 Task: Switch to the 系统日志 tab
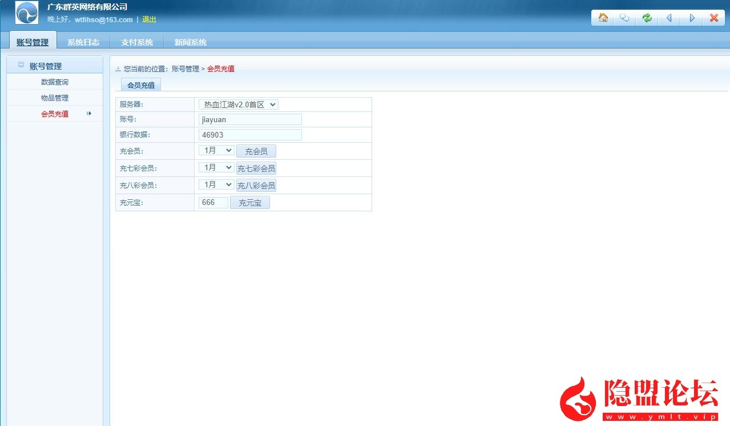[83, 41]
